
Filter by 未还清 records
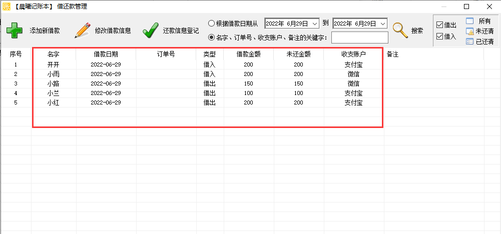pos(484,31)
